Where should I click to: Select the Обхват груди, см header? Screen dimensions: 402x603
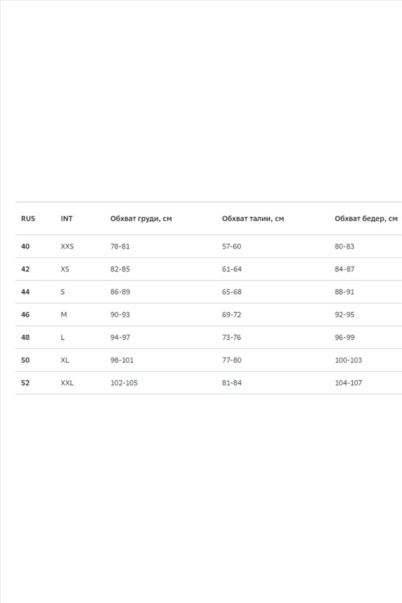tap(140, 218)
